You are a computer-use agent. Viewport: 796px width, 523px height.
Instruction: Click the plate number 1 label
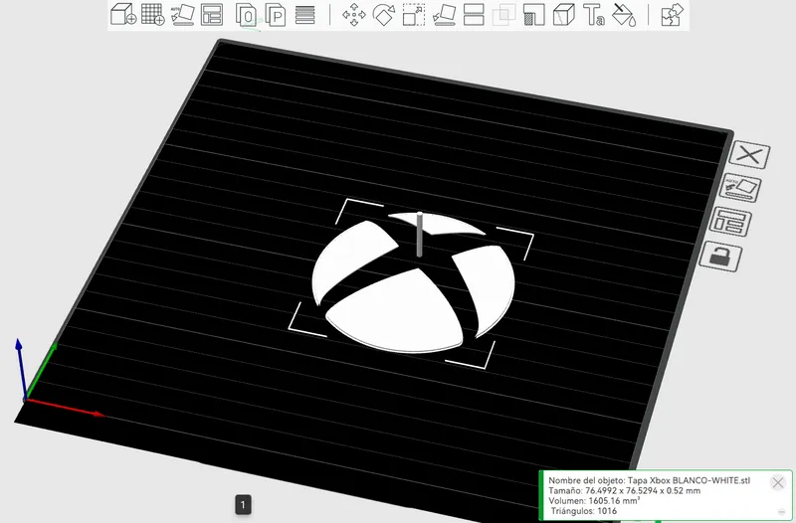tap(243, 505)
